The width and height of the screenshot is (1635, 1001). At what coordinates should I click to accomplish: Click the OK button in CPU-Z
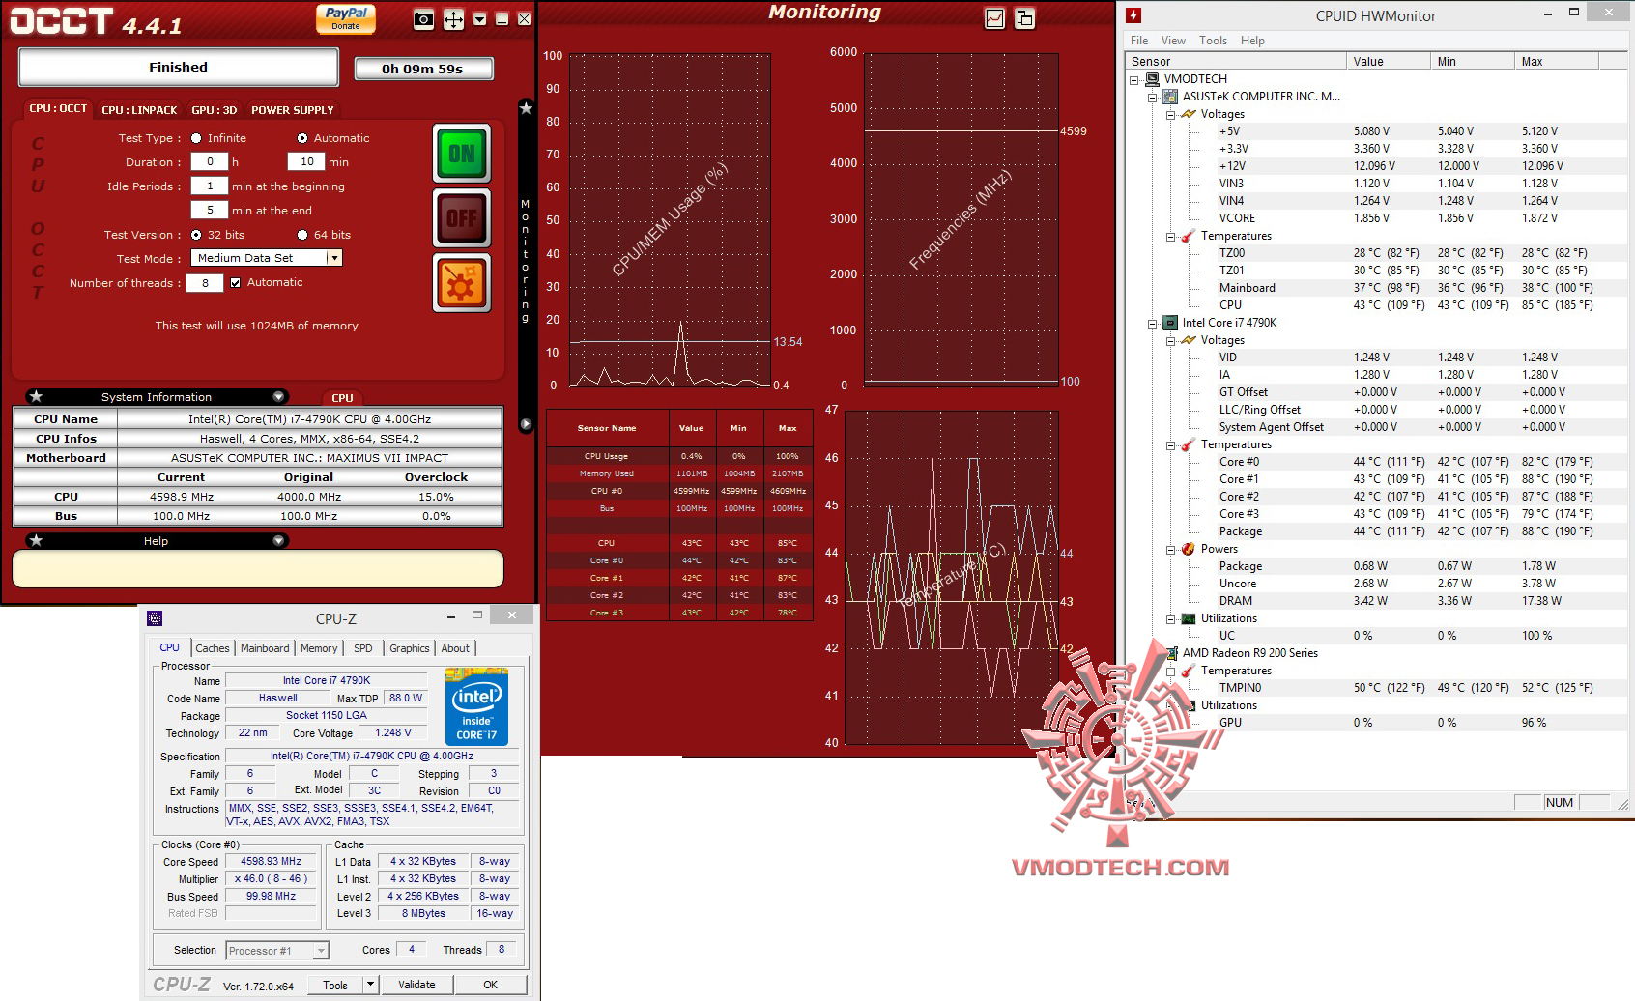491,985
